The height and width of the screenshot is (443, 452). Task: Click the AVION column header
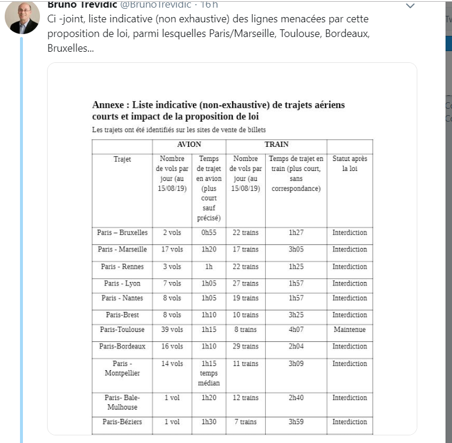(189, 145)
